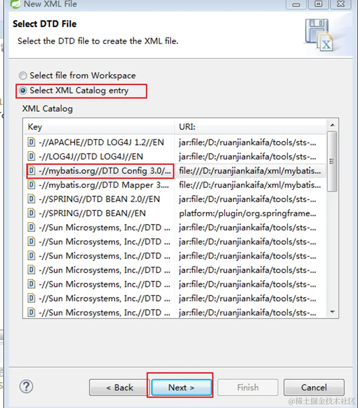This screenshot has height=408, width=358.
Task: Click DTD icon of SPRING//DTD BEAN//EN entry
Action: 31,213
